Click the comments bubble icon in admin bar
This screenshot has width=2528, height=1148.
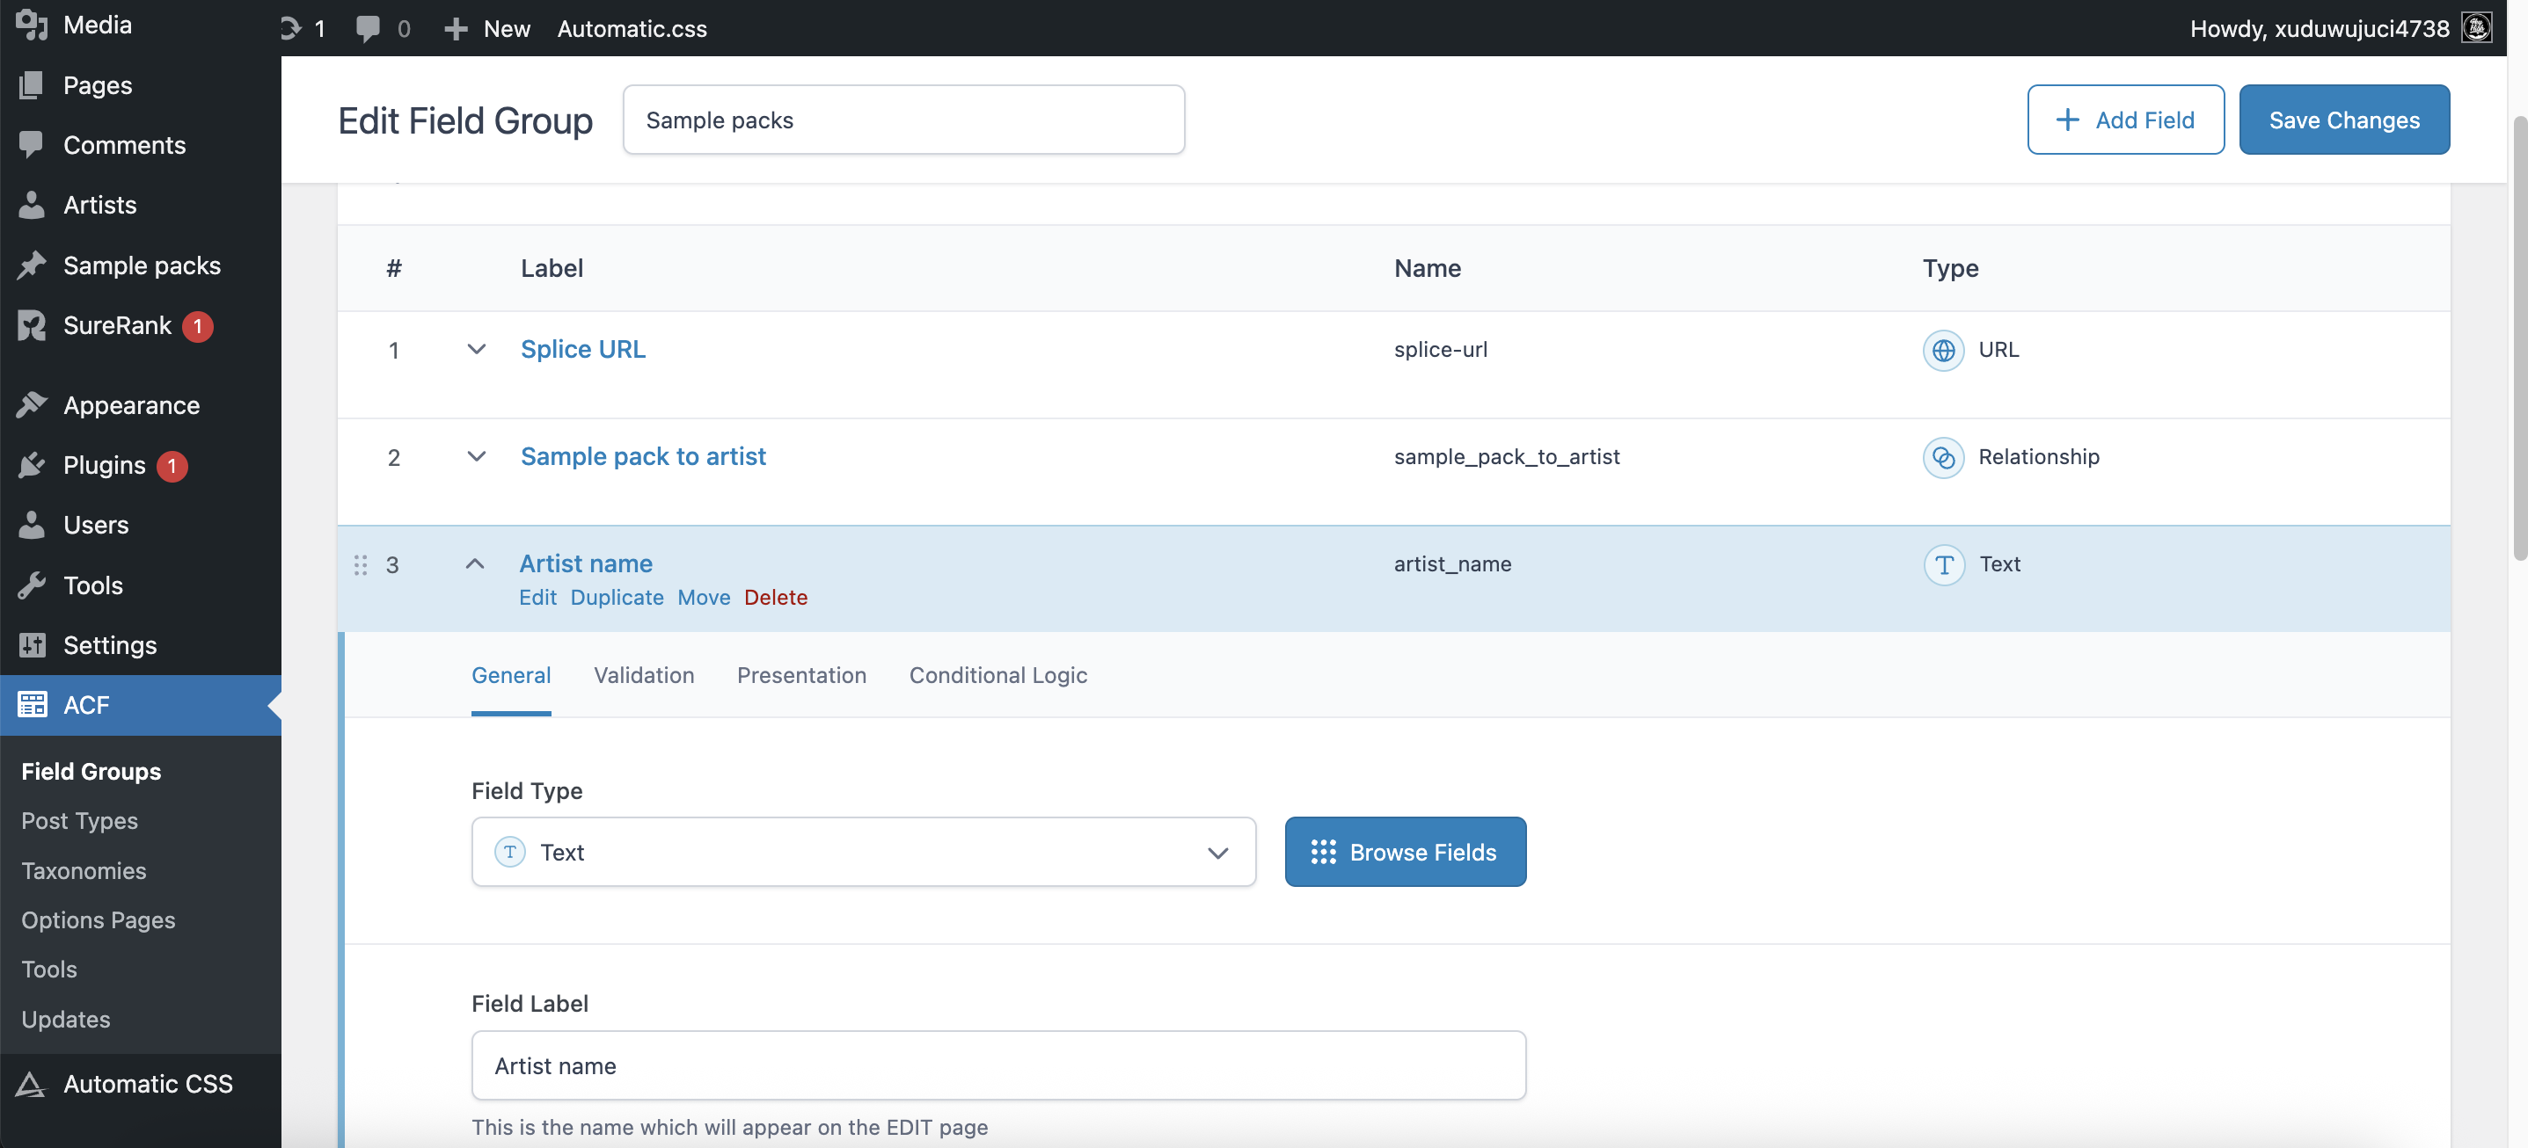click(368, 28)
